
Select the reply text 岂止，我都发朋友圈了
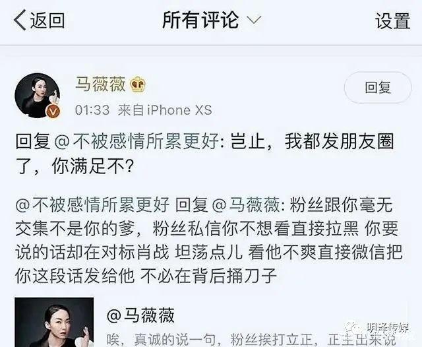[204, 154]
